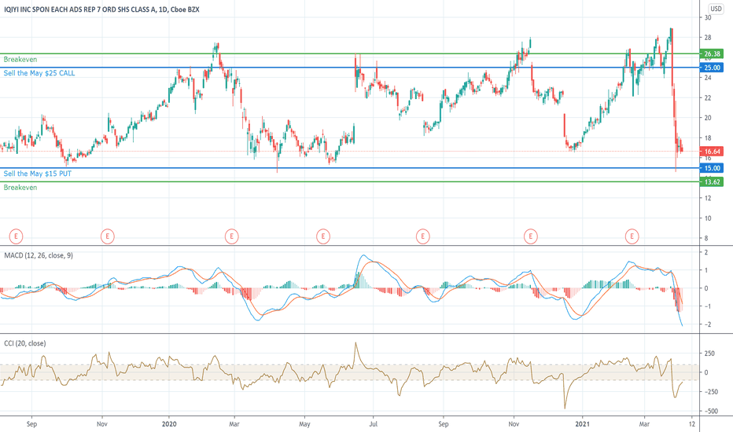The image size is (733, 432).
Task: Click the earnings marker near November 2020
Action: tap(530, 236)
